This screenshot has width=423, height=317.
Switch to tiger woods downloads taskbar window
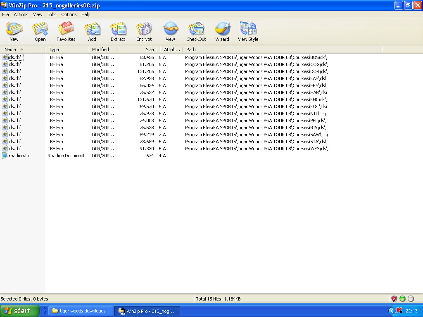point(81,311)
